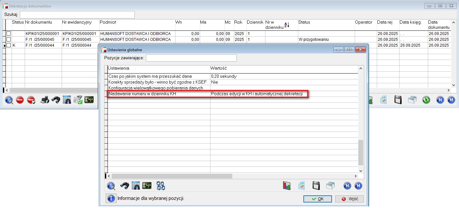Focus the 'Pozycje zawierające' filter field

pos(191,58)
